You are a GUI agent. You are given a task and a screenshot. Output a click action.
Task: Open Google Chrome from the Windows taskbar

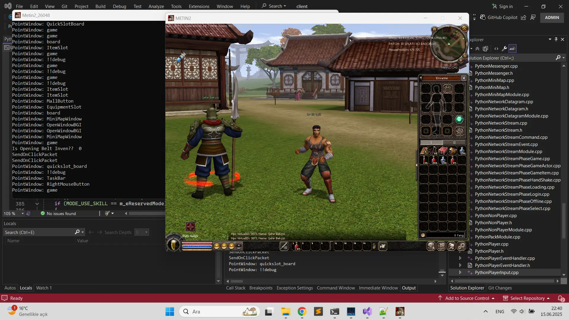tap(302, 312)
